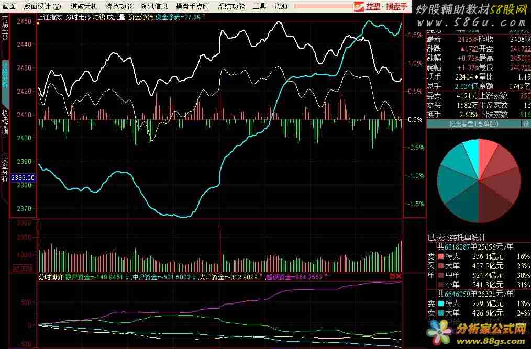This screenshot has height=349, width=531.
Task: Click the 大单 sell order color swatch
Action: [x=440, y=313]
